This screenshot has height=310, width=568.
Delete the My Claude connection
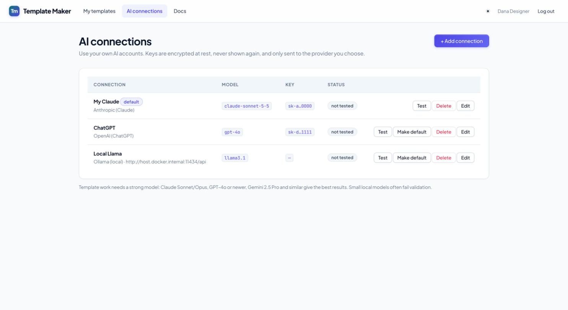tap(444, 106)
